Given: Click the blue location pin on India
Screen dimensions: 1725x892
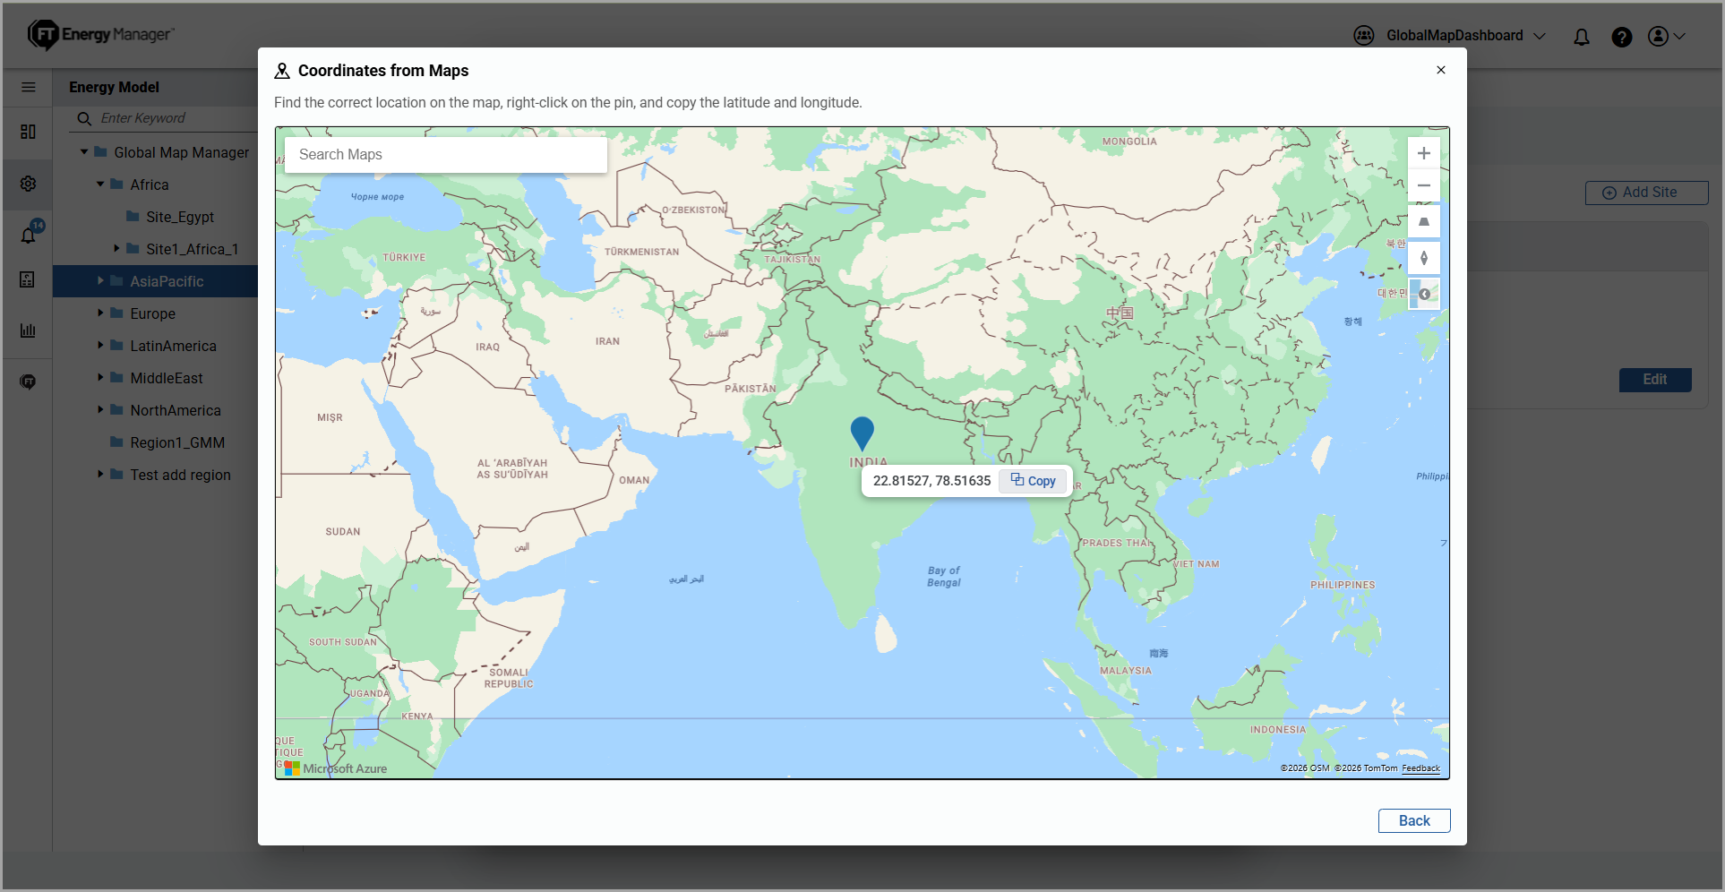Looking at the screenshot, I should coord(862,433).
